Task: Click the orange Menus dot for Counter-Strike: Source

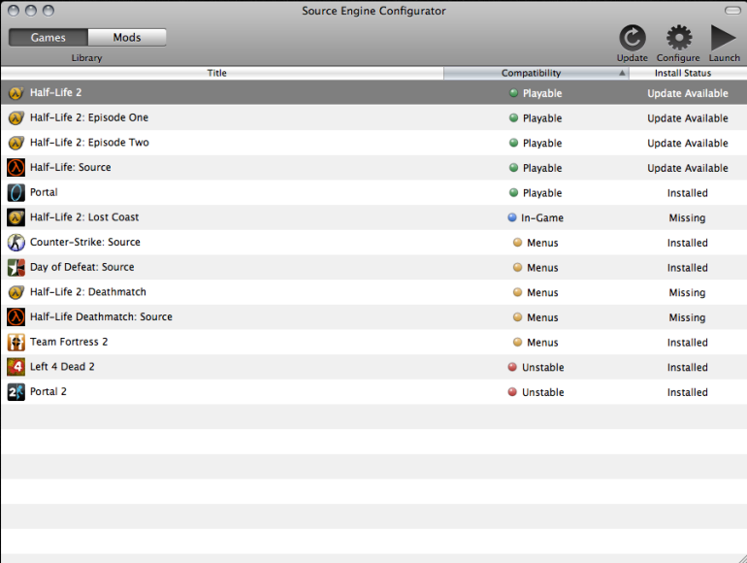Action: click(x=517, y=242)
